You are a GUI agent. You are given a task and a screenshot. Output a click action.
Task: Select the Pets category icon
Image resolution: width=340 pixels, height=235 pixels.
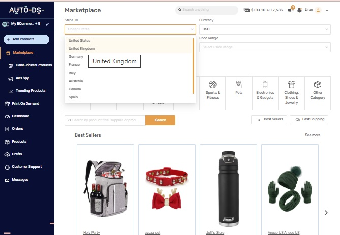point(239,84)
